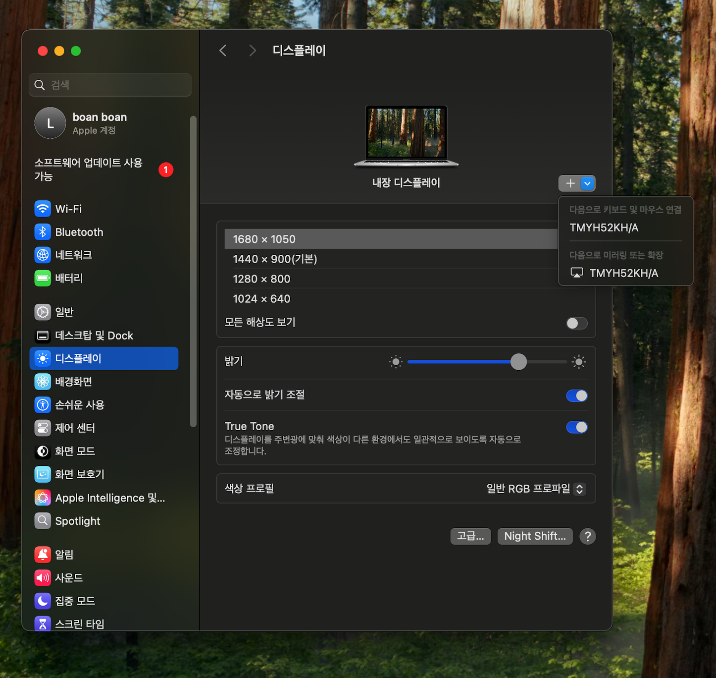Open Wi-Fi settings icon in sidebar
716x678 pixels.
(43, 209)
